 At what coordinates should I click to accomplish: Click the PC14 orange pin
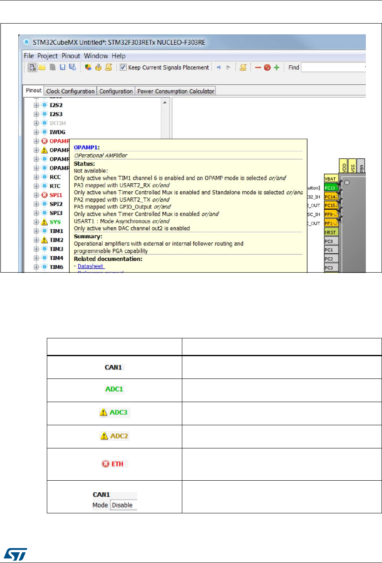(x=331, y=197)
